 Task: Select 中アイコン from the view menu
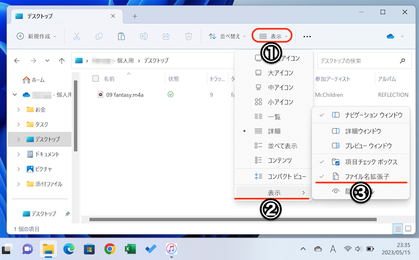point(281,87)
